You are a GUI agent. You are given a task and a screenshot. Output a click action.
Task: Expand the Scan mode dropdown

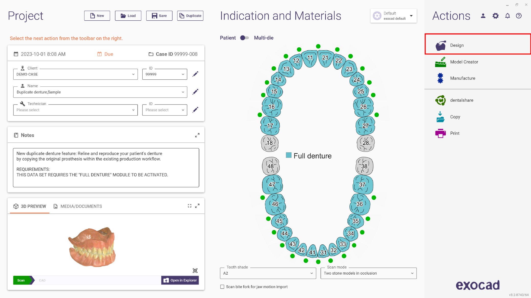click(x=368, y=273)
